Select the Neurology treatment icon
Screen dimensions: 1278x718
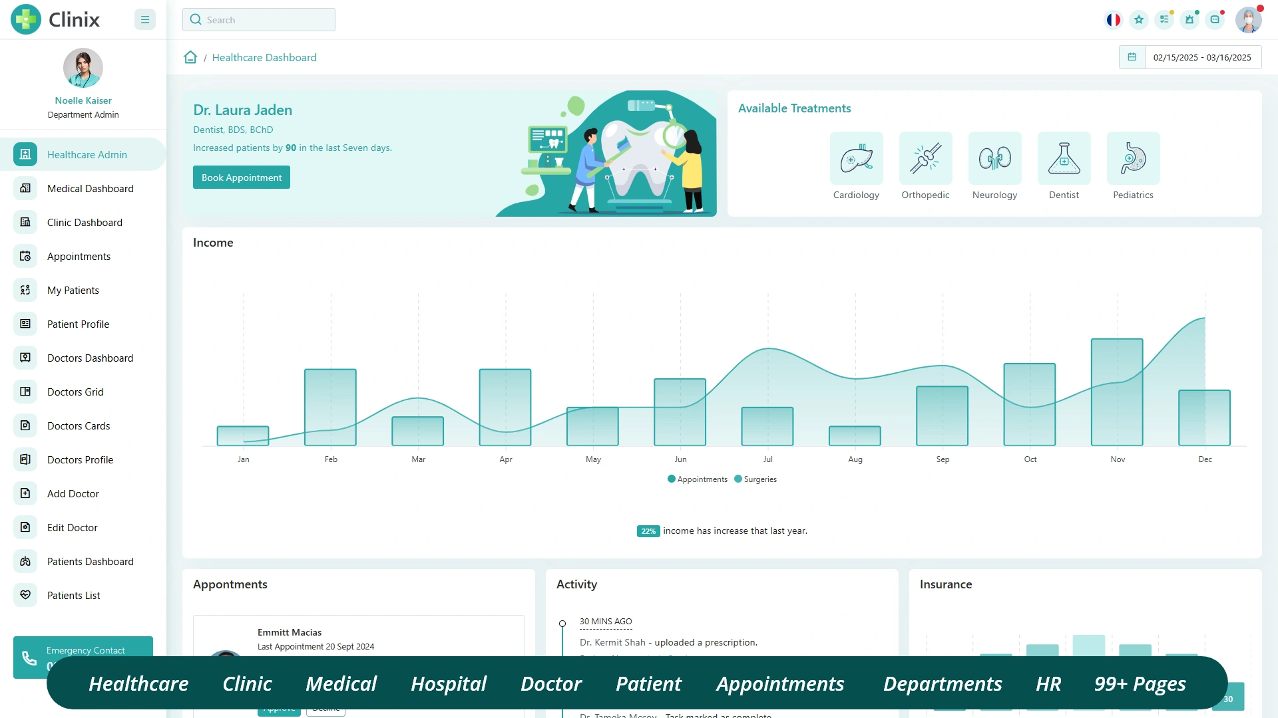click(994, 158)
